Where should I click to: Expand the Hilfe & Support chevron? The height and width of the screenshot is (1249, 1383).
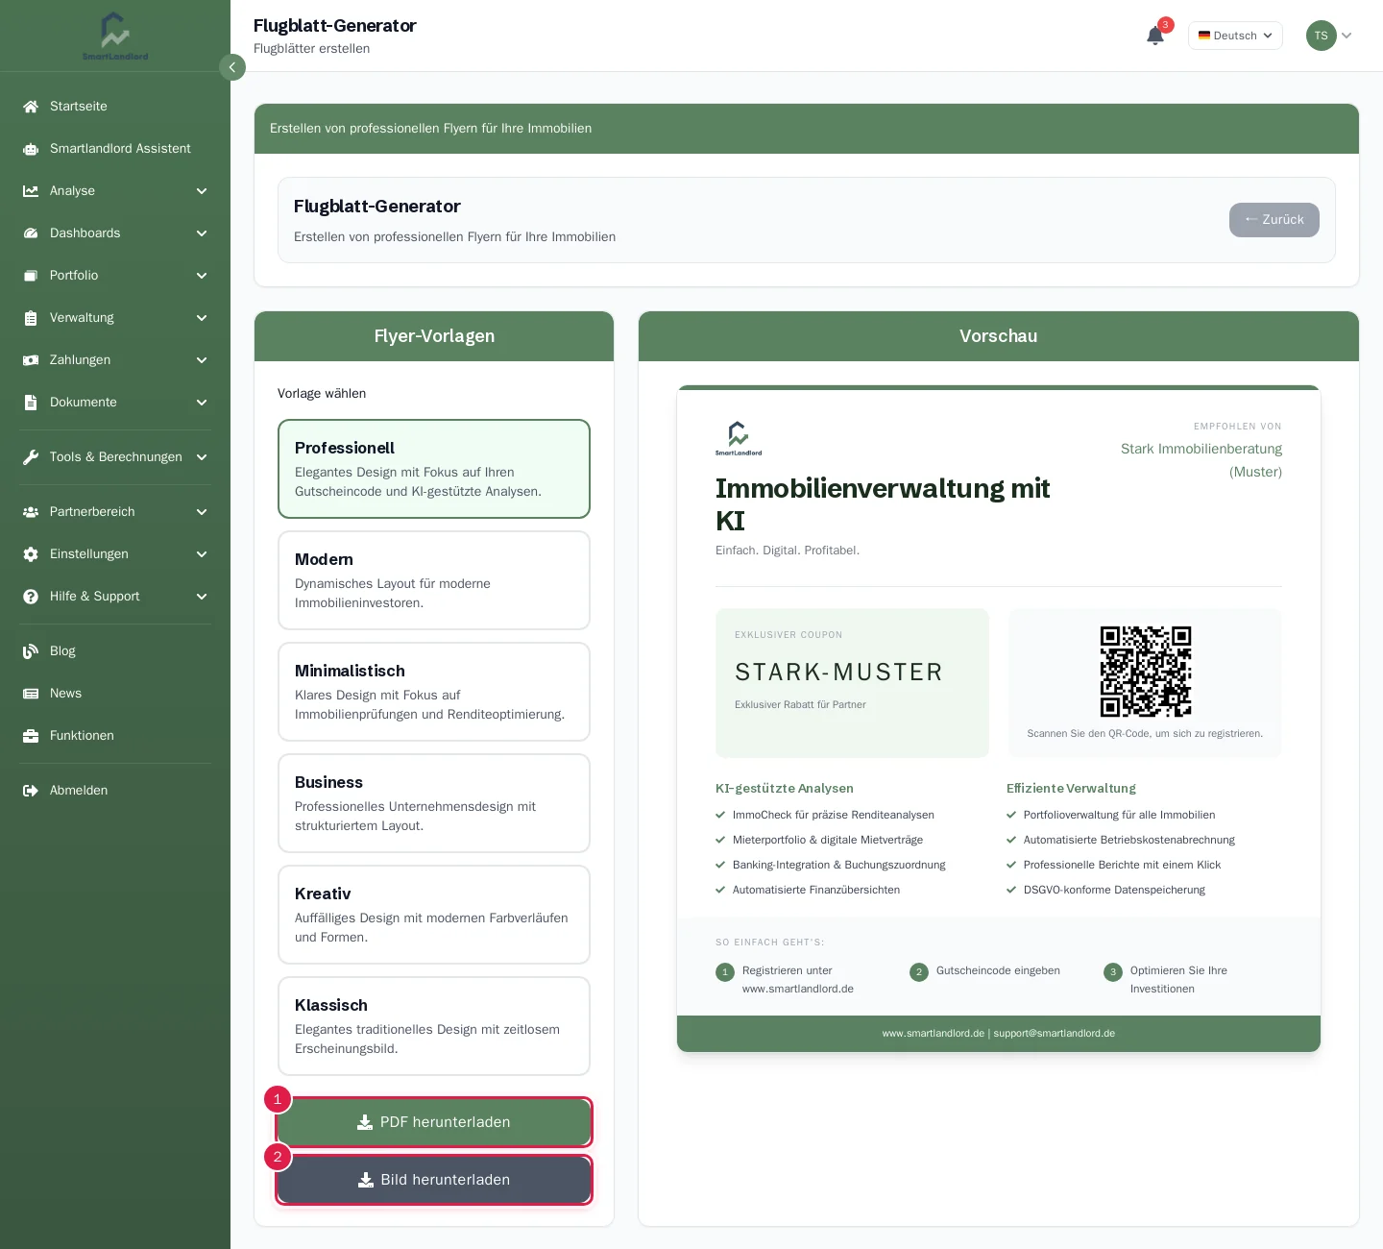point(202,597)
